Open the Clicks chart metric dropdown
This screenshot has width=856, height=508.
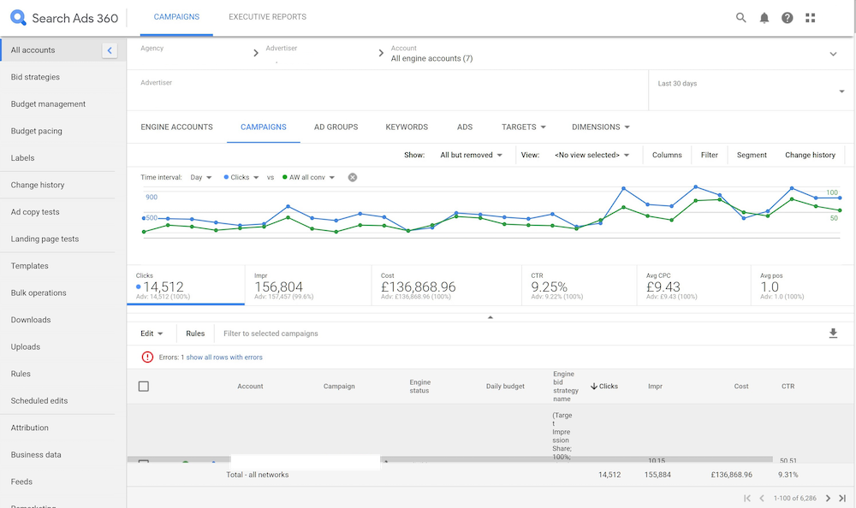[x=241, y=177]
